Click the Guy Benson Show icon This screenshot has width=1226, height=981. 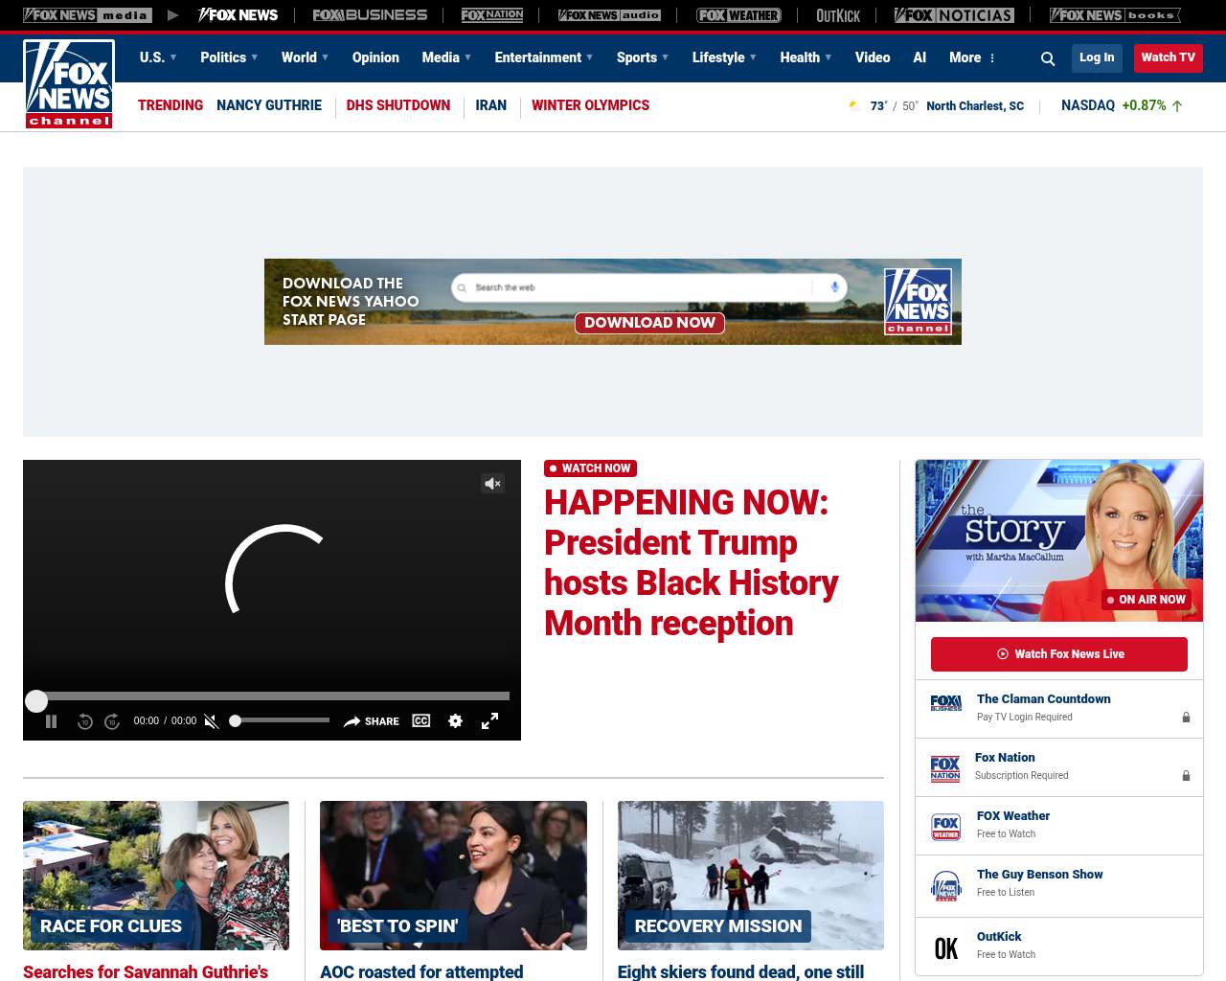pyautogui.click(x=946, y=886)
